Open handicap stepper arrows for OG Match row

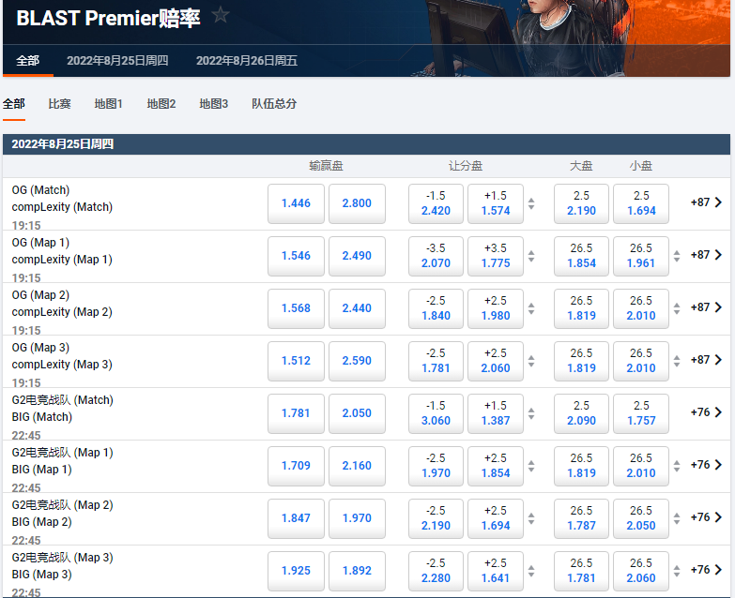tap(531, 203)
